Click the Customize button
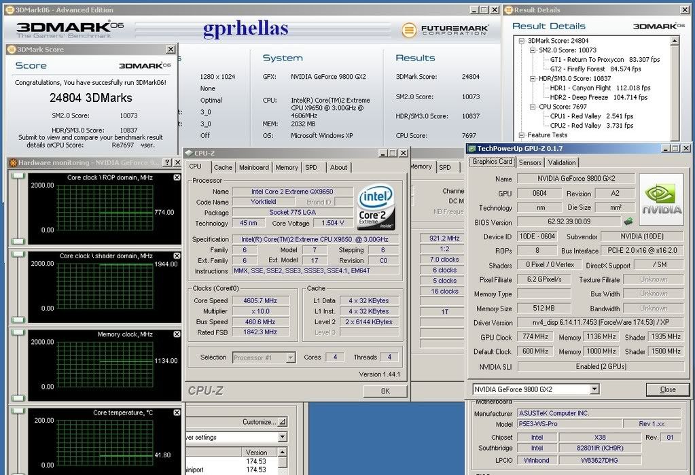 point(264,422)
